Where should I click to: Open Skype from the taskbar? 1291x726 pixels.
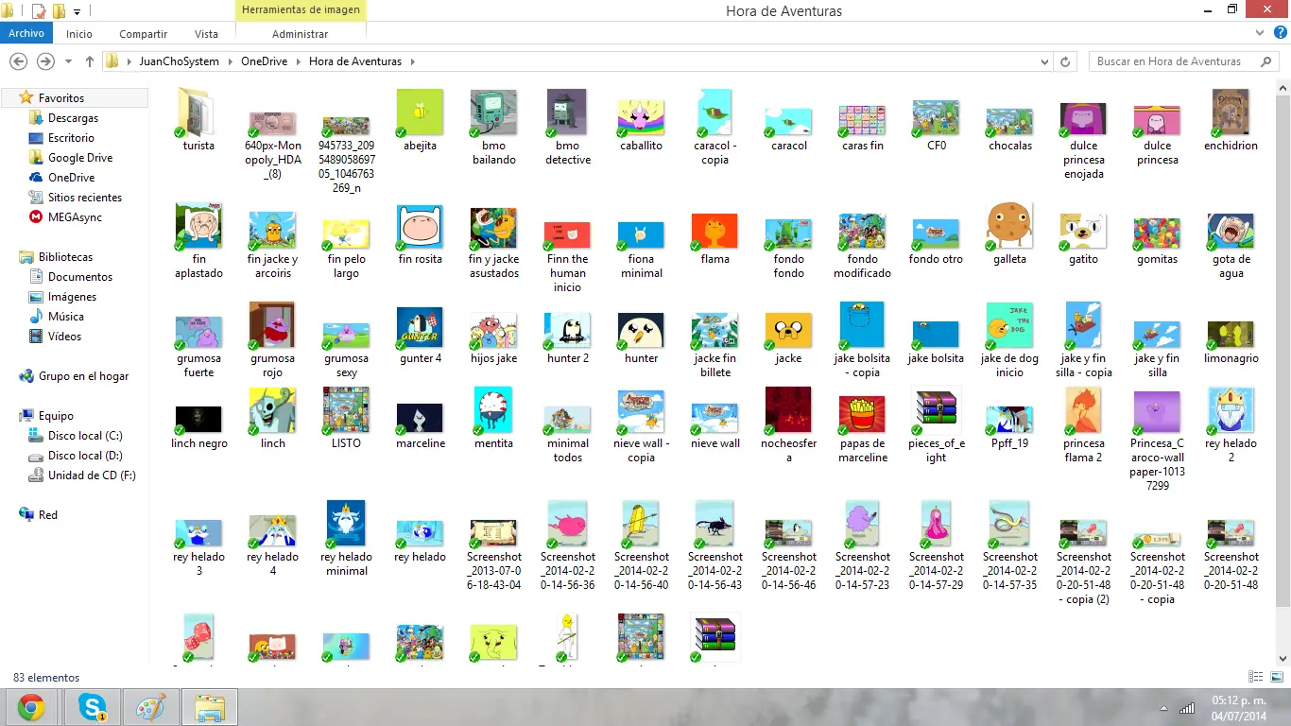pos(92,707)
